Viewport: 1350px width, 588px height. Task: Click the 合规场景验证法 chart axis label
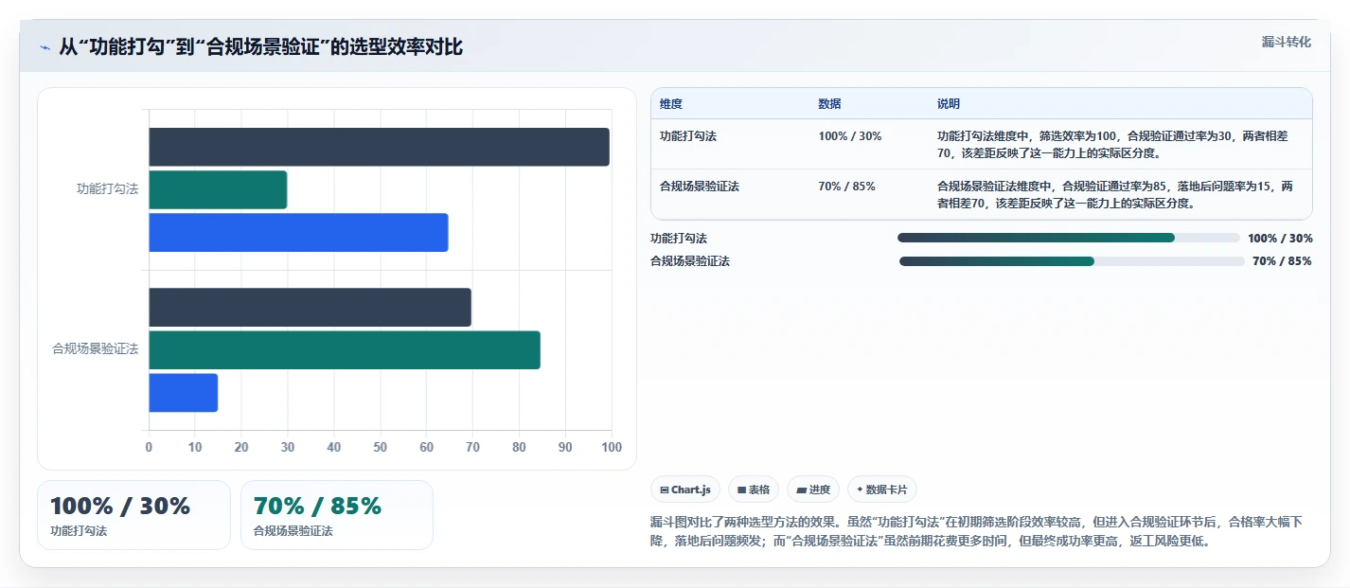[x=95, y=349]
